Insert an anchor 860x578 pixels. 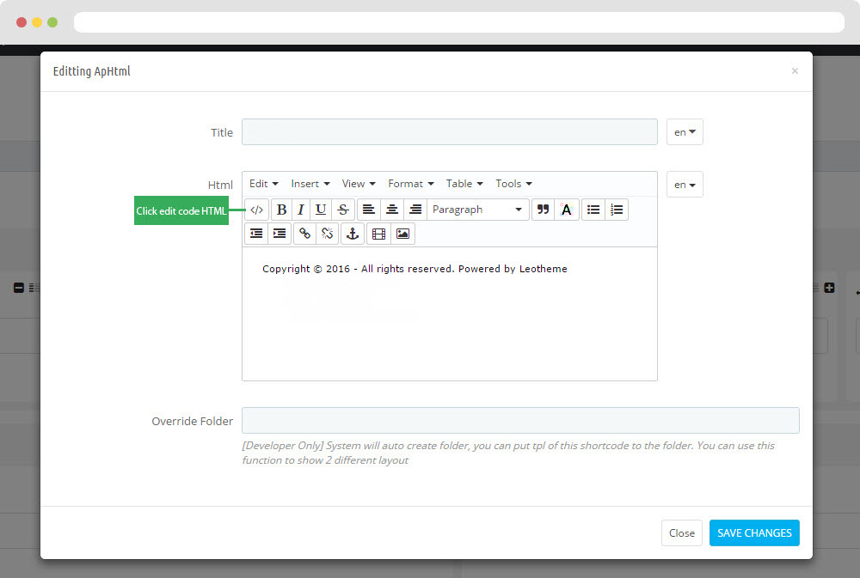click(x=352, y=233)
